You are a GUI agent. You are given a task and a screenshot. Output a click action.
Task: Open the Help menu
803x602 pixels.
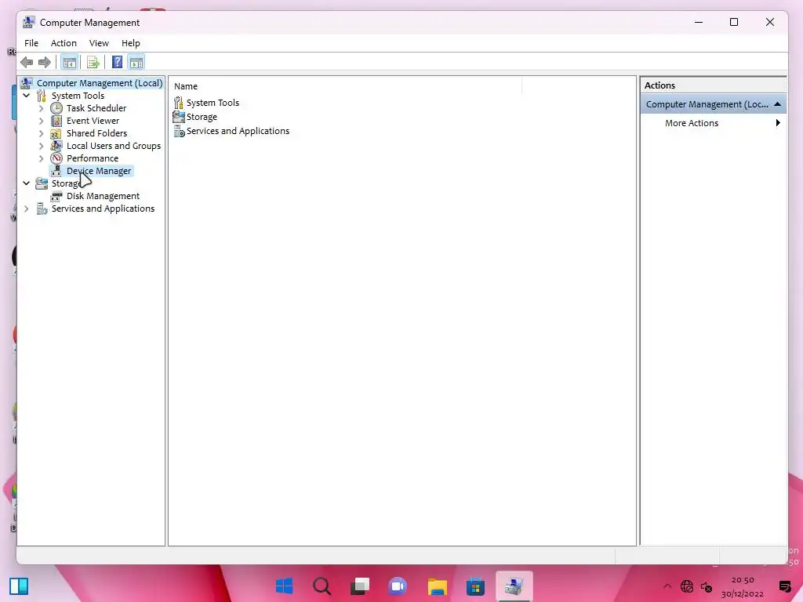[x=131, y=43]
